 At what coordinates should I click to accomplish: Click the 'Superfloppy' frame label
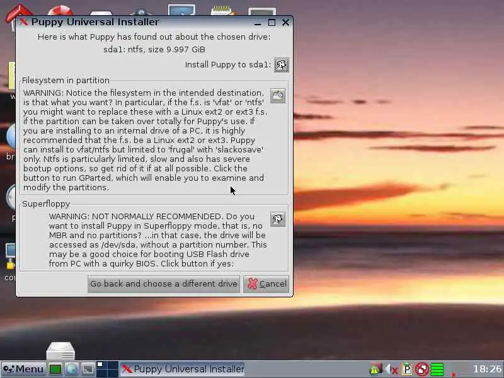click(46, 203)
